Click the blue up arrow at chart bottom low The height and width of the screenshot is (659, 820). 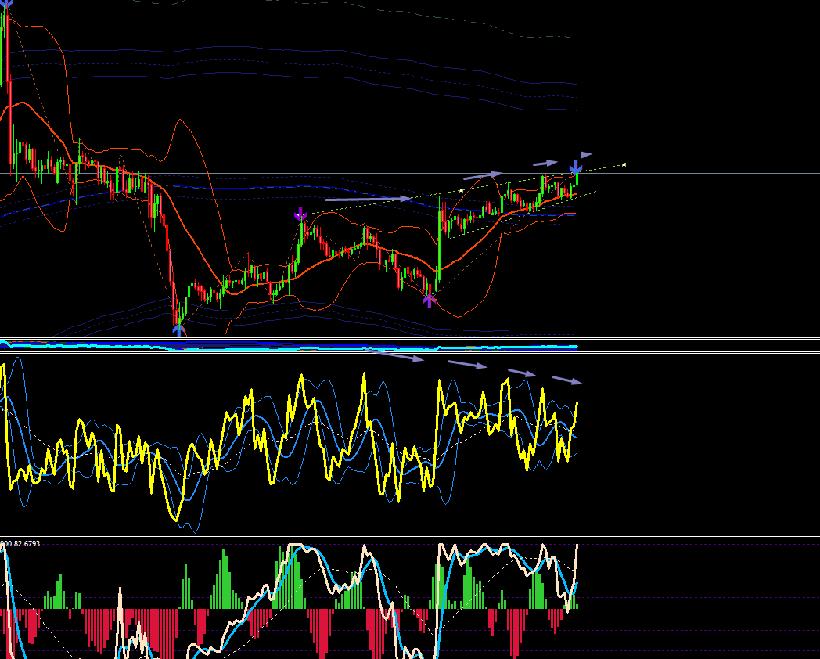pyautogui.click(x=179, y=329)
